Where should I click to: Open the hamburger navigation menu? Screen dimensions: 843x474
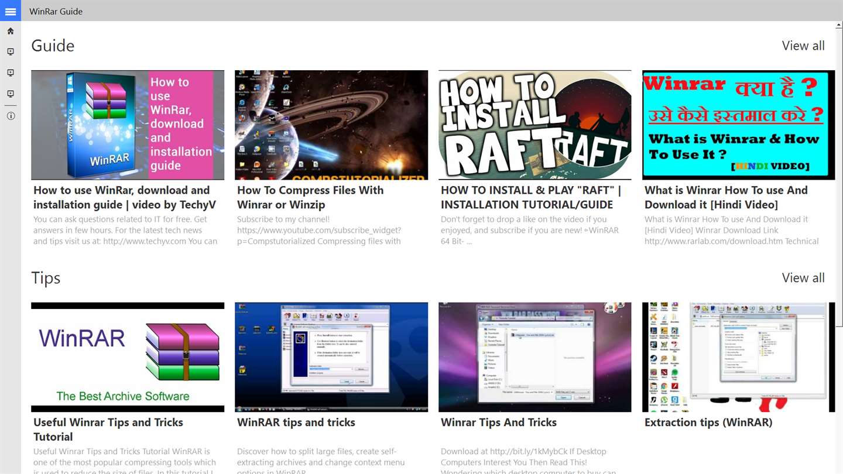(11, 11)
